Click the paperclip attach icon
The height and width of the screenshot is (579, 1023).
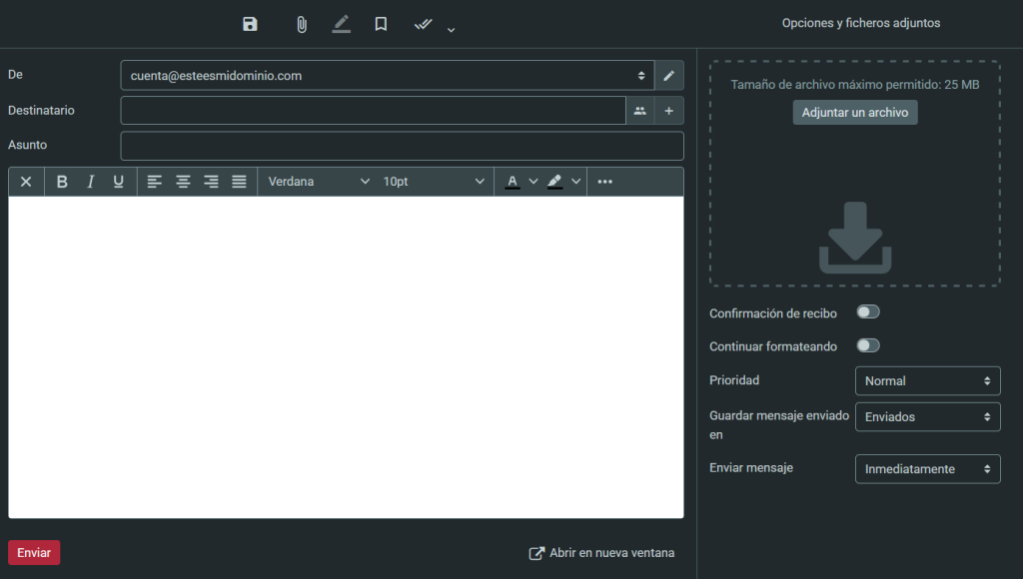[x=301, y=24]
